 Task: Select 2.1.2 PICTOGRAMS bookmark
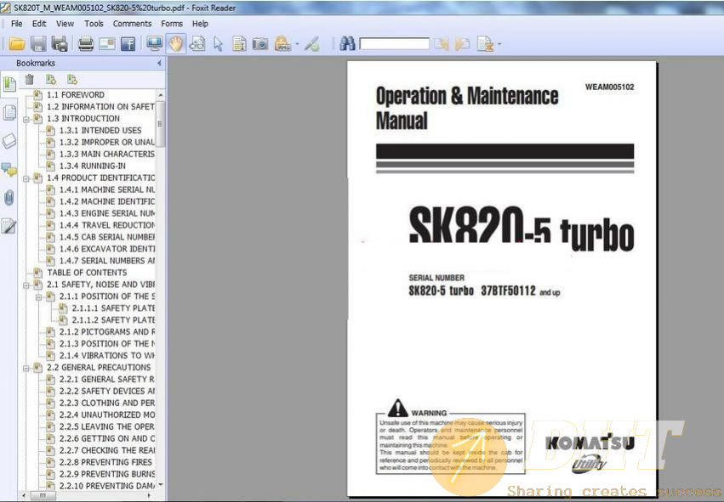click(x=107, y=332)
